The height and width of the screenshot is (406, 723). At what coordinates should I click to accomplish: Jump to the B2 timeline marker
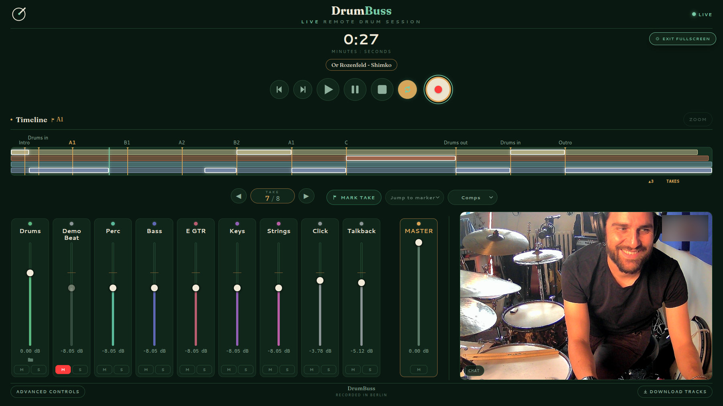point(237,143)
